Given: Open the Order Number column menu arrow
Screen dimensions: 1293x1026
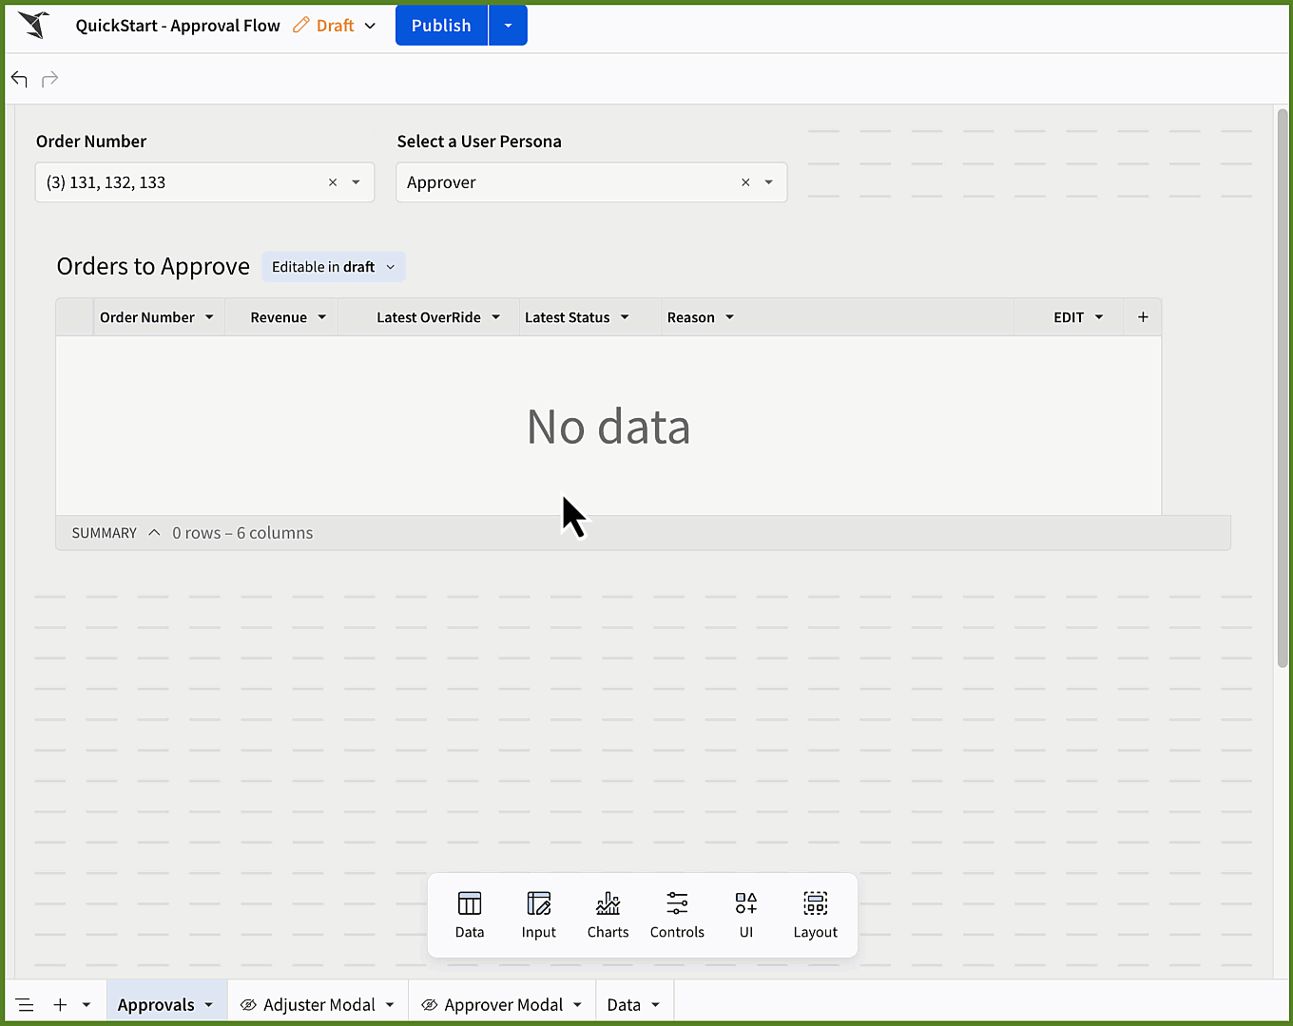Looking at the screenshot, I should click(209, 317).
